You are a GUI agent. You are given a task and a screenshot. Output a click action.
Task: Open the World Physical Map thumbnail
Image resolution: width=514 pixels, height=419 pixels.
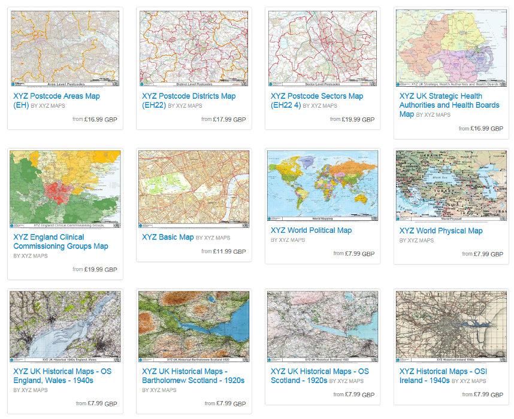pos(451,186)
